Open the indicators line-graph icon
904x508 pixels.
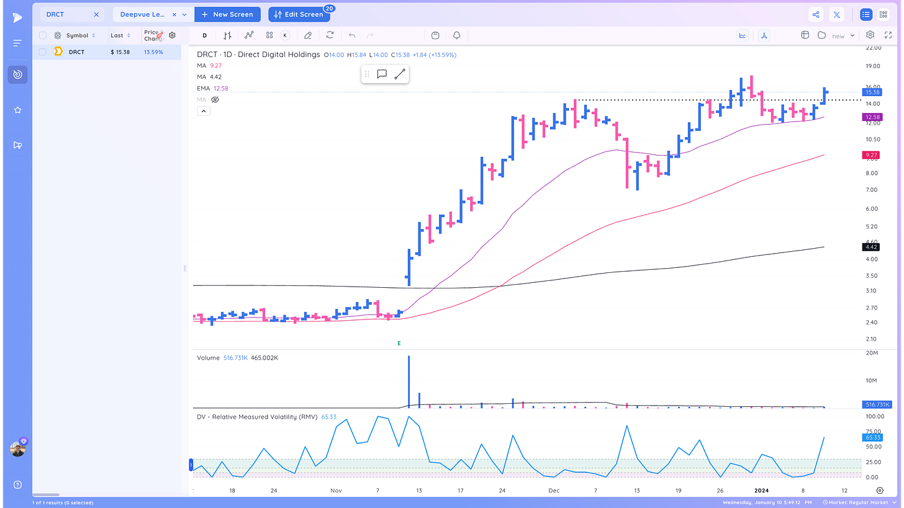tap(249, 35)
